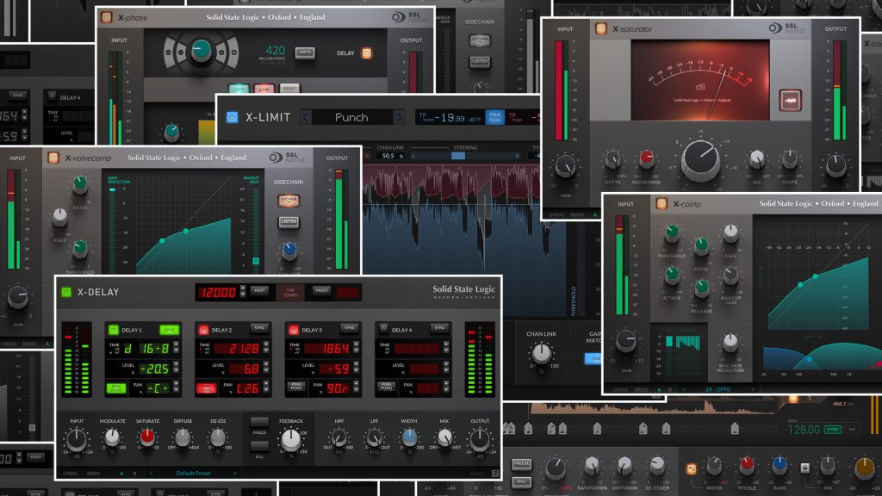Click the Delay 4 power icon in X-Delay
The image size is (882, 496).
point(383,329)
